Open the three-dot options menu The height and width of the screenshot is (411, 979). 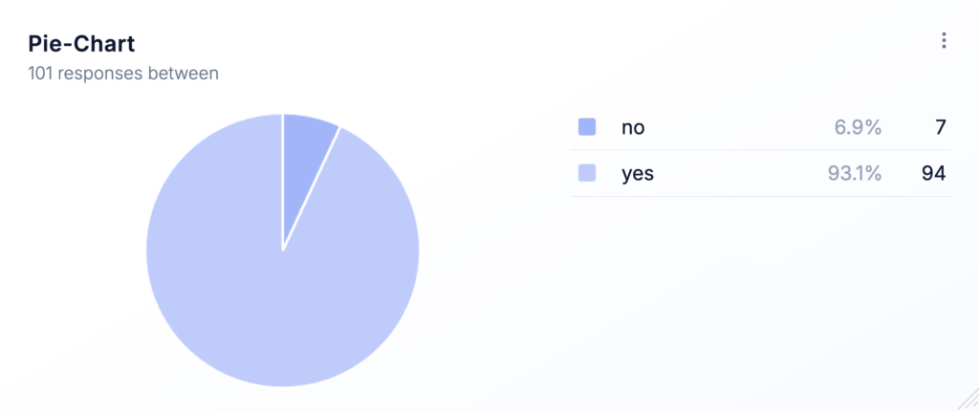pyautogui.click(x=944, y=41)
